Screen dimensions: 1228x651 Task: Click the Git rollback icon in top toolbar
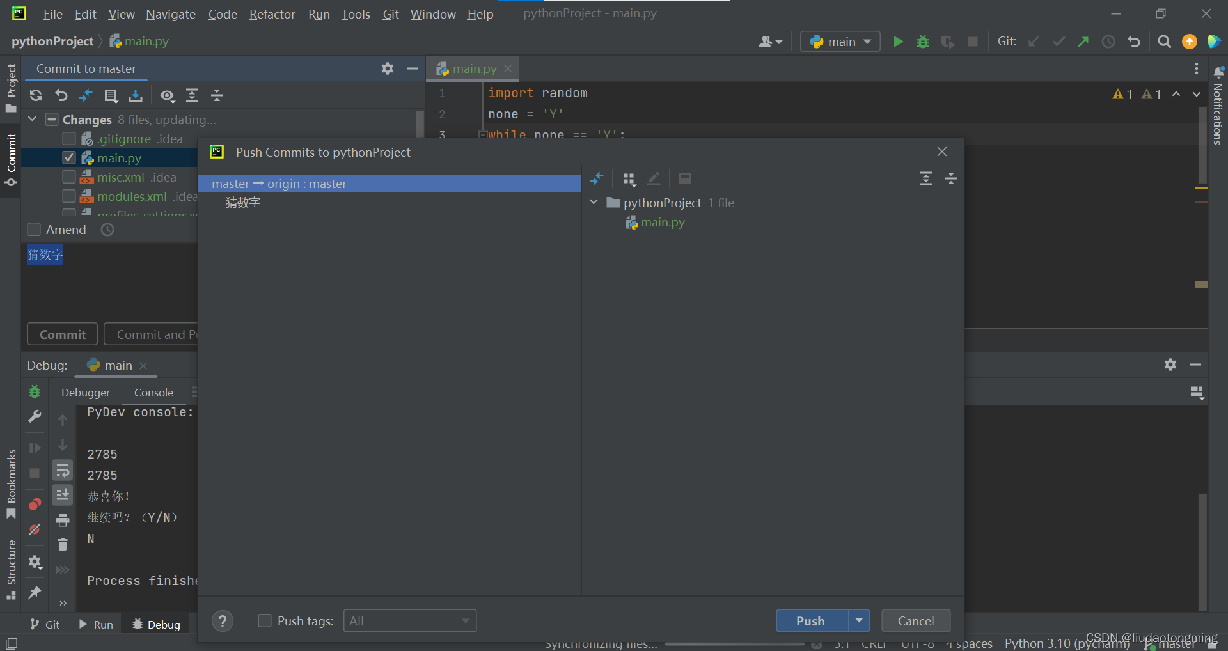click(x=1134, y=42)
